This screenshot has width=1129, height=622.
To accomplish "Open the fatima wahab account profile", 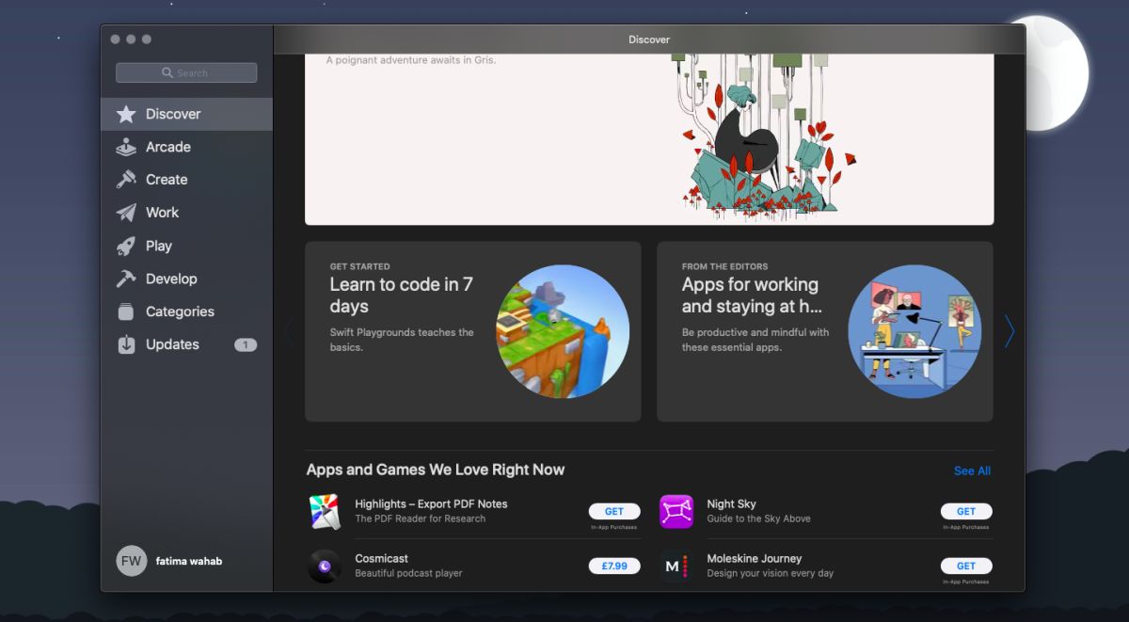I will coord(169,561).
